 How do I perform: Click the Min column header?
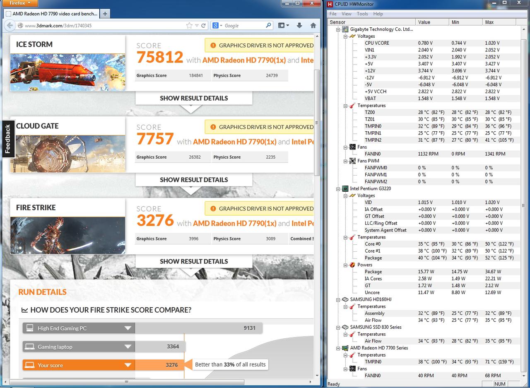click(465, 22)
